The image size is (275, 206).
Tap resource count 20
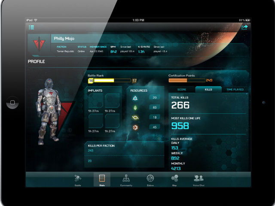(x=155, y=97)
